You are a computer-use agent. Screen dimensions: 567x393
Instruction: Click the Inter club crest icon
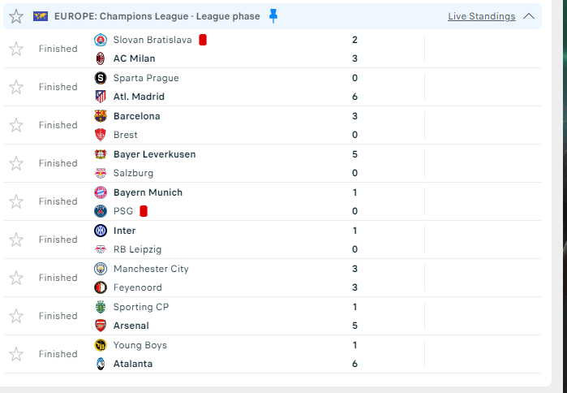click(x=101, y=231)
